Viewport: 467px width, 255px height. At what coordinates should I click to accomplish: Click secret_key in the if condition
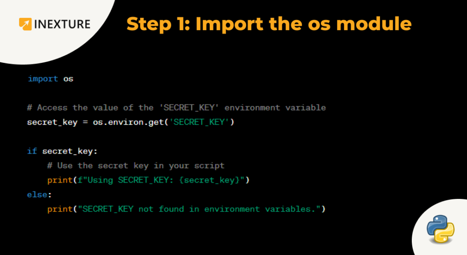67,151
